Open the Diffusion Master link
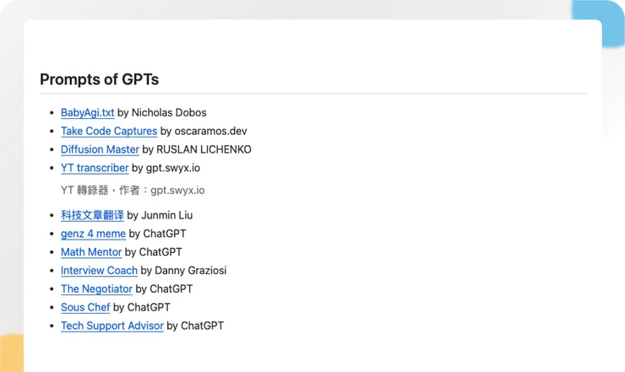The width and height of the screenshot is (625, 372). click(100, 149)
